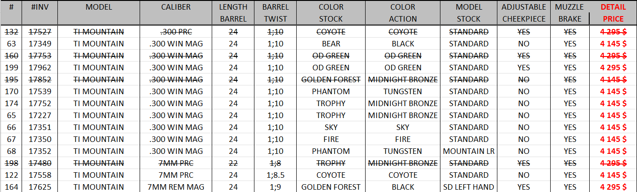Select inventory number 17625 cell
Screen dimensions: 637x192
coord(40,187)
